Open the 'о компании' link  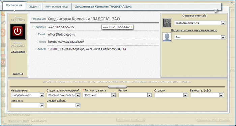18,51
